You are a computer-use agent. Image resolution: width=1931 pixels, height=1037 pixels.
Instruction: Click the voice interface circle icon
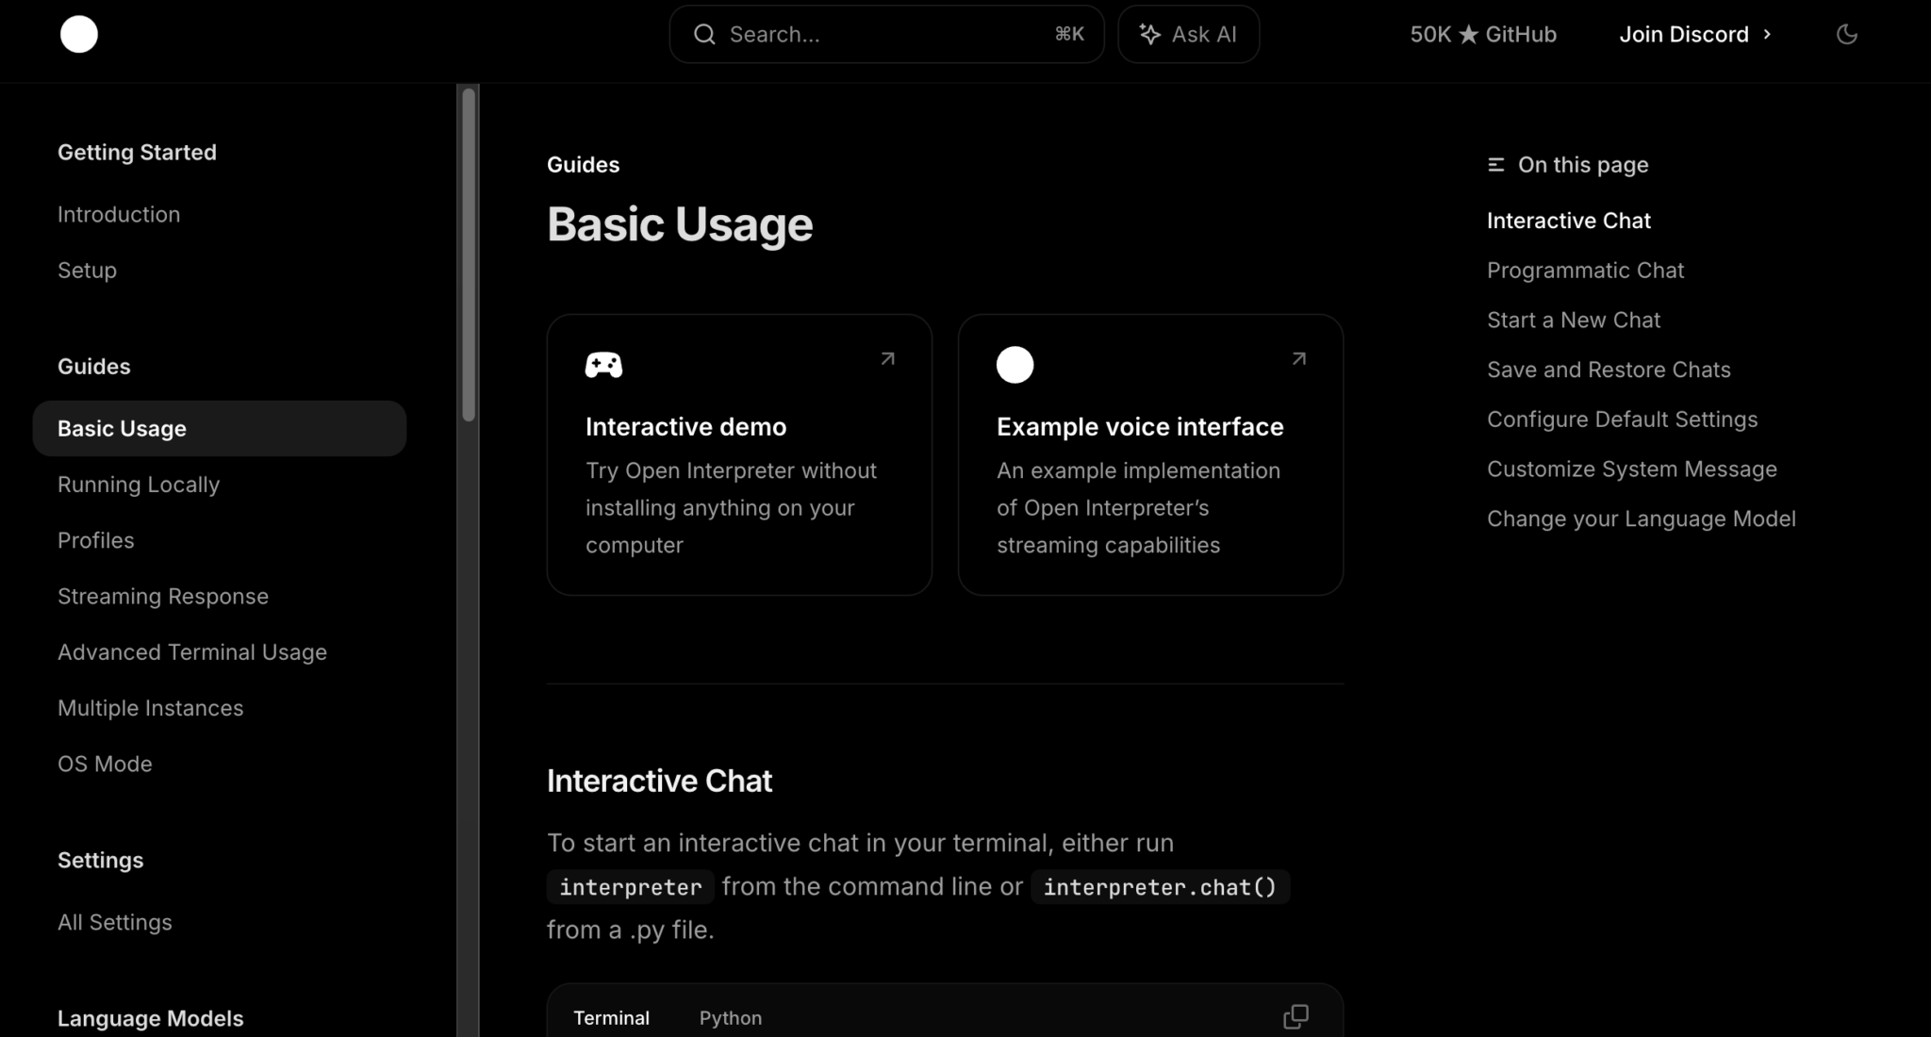1015,365
